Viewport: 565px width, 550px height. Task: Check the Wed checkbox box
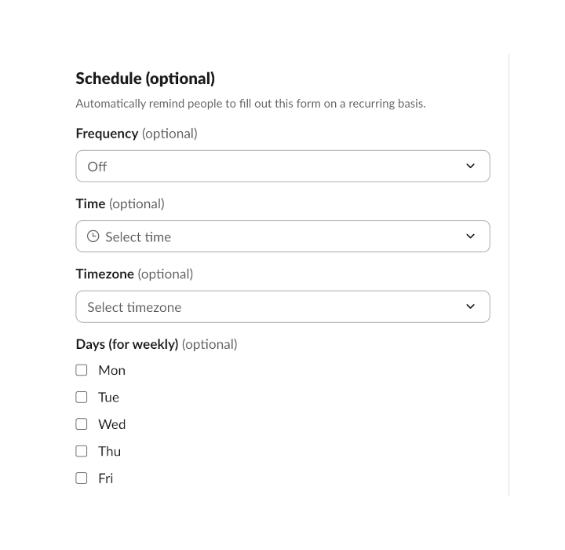pyautogui.click(x=82, y=424)
